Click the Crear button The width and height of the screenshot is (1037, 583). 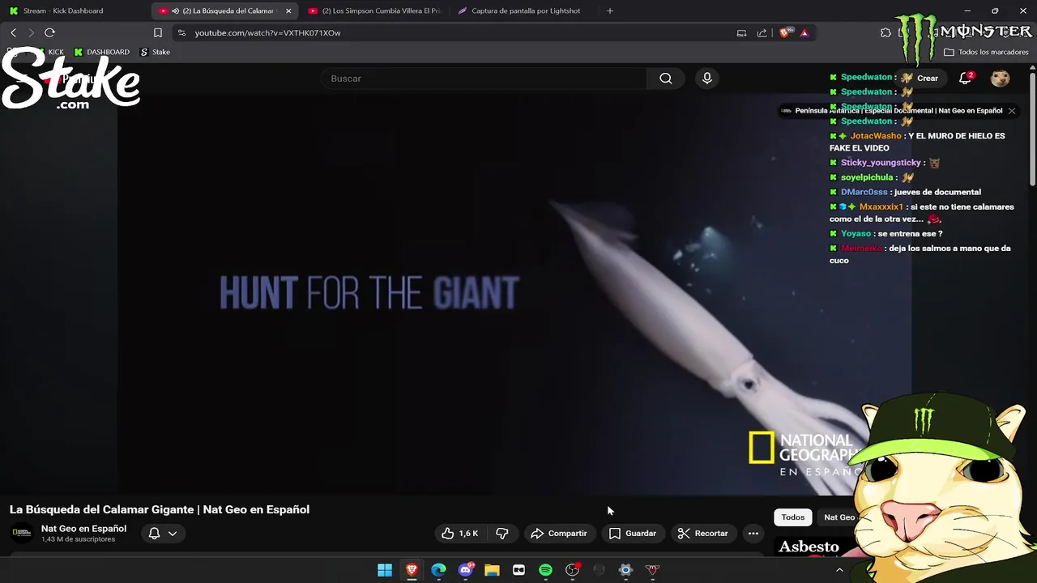point(920,78)
